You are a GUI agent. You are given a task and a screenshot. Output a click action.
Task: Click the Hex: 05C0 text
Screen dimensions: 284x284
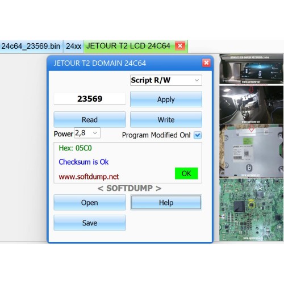point(76,148)
